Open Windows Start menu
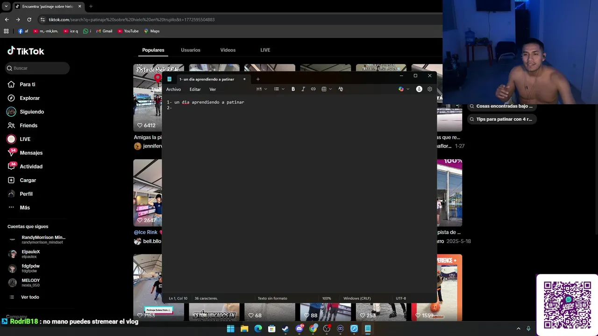Viewport: 598px width, 336px height. [230, 329]
